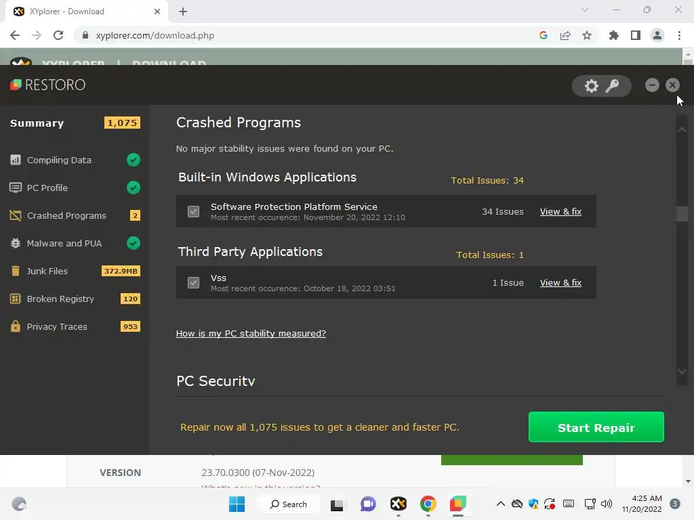Viewport: 694px width, 520px height.
Task: Select Broken Registry in sidebar
Action: [x=60, y=299]
